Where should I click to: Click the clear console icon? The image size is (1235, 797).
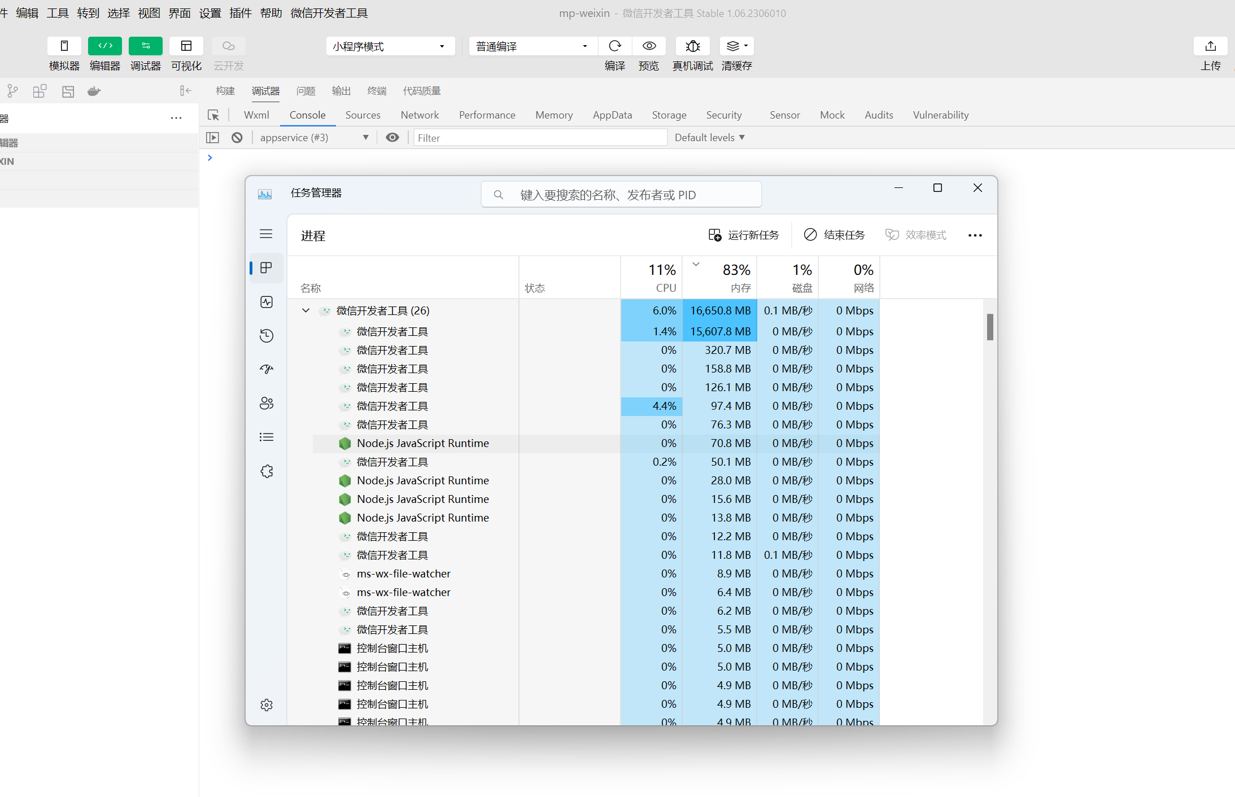pyautogui.click(x=237, y=137)
